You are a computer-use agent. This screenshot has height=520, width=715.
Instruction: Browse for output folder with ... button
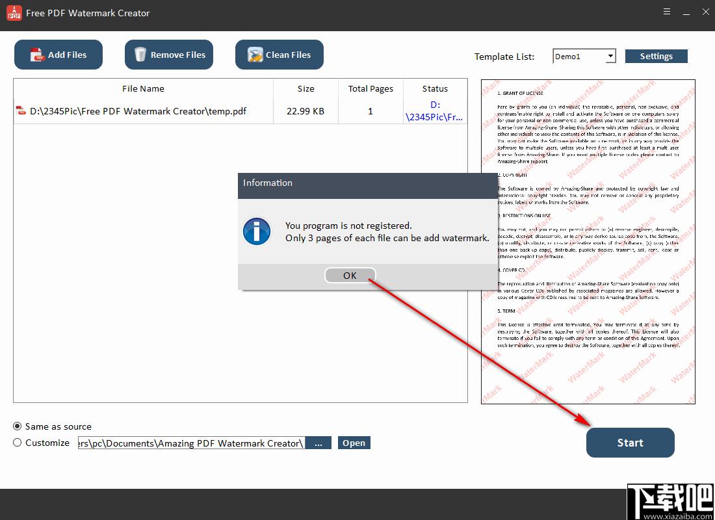[318, 443]
